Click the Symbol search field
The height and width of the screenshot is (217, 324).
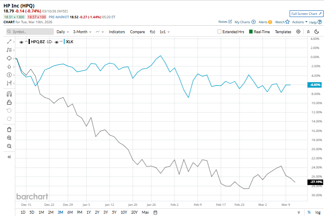(x=30, y=32)
